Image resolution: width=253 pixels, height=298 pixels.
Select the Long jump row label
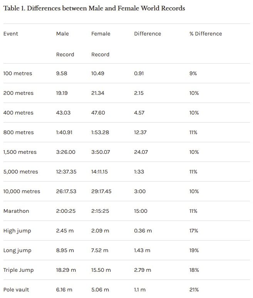coord(17,251)
